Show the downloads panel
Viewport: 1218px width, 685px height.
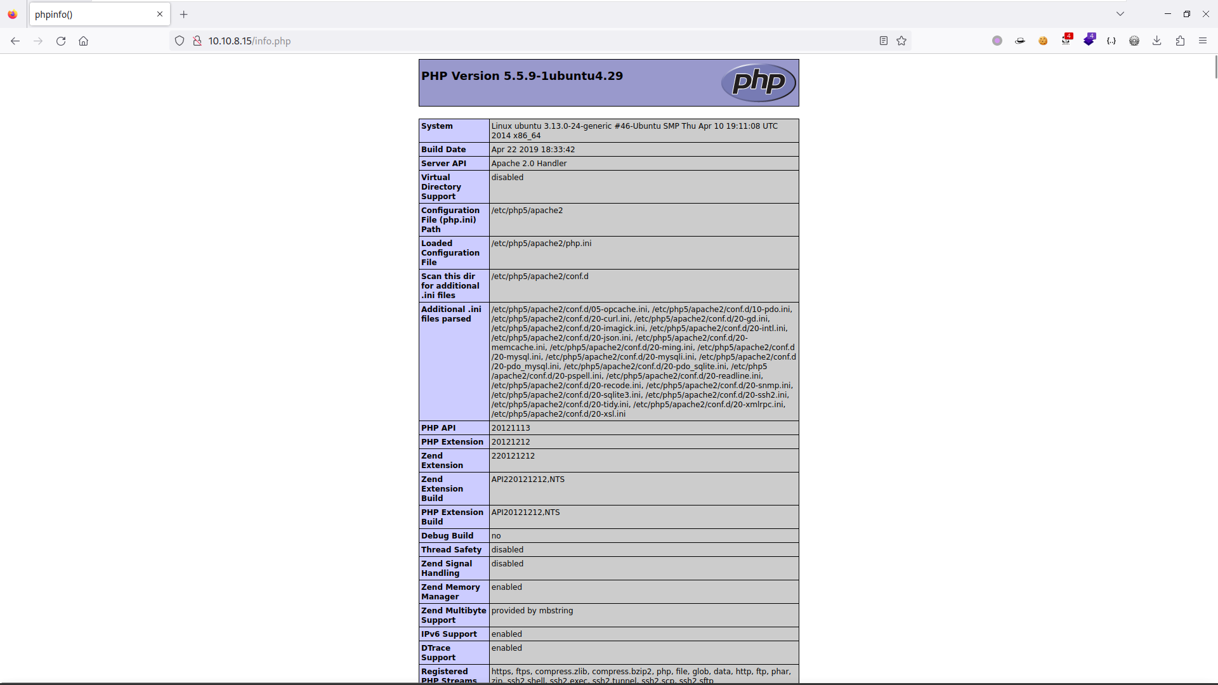1157,41
